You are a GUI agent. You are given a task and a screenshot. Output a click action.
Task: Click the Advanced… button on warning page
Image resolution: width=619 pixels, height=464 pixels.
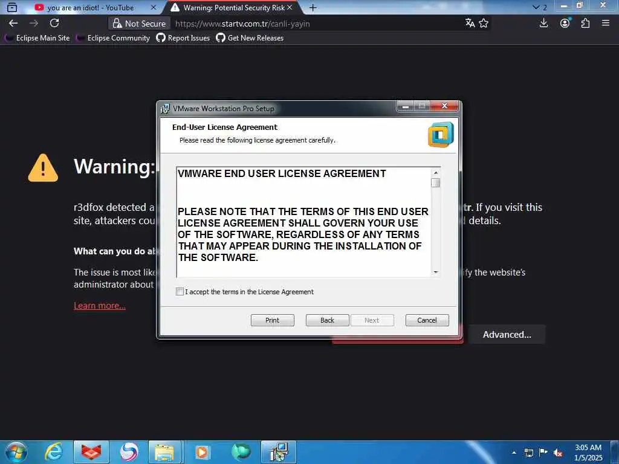(507, 335)
